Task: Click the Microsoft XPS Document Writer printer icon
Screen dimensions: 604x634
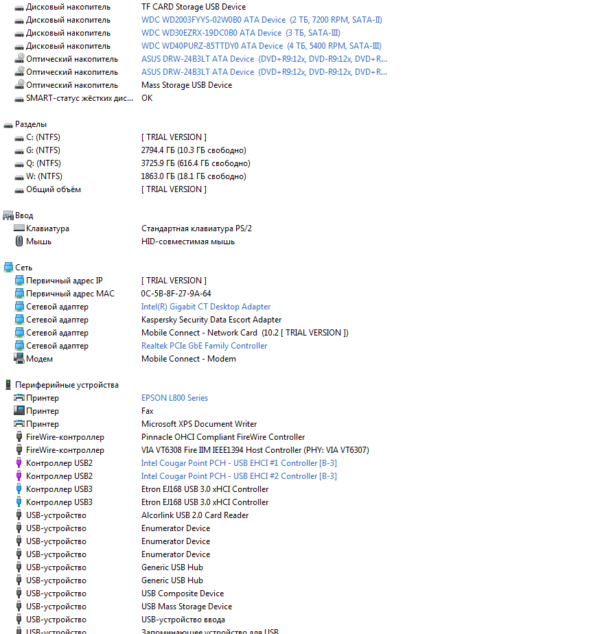Action: tap(19, 423)
